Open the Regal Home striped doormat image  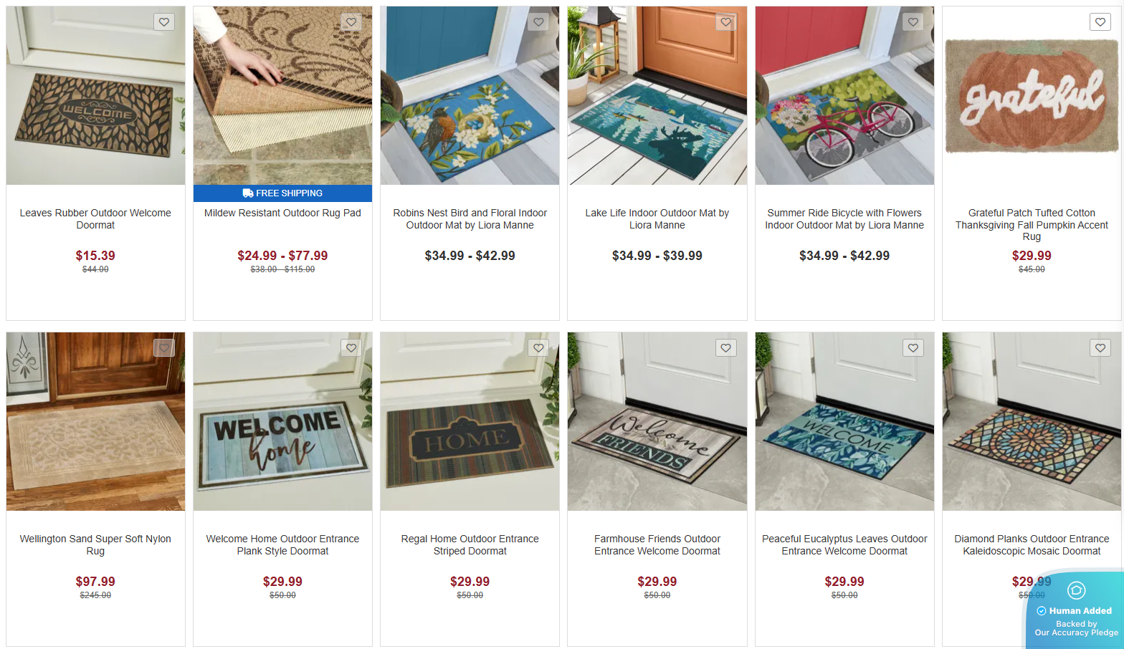[x=470, y=421]
